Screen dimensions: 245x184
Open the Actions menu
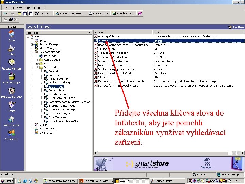tap(37, 7)
